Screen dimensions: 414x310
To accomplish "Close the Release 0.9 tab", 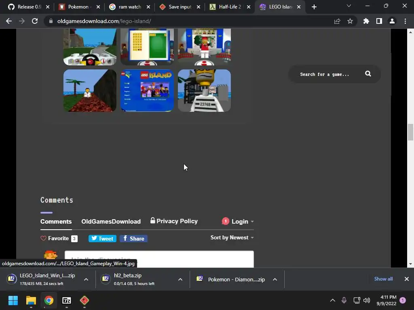I will (48, 7).
